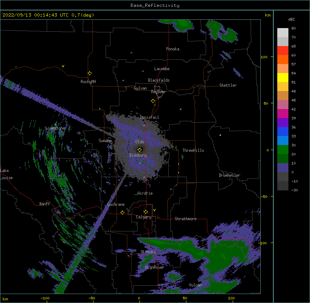This screenshot has height=303, width=310.
Task: Click the Cochrane town label
Action: [116, 204]
